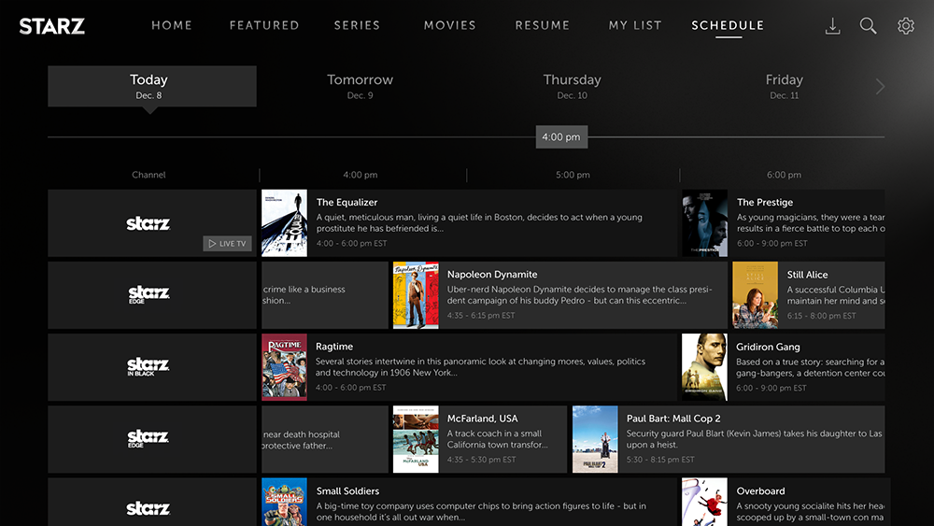
Task: Click Small Soldiers title
Action: click(347, 491)
